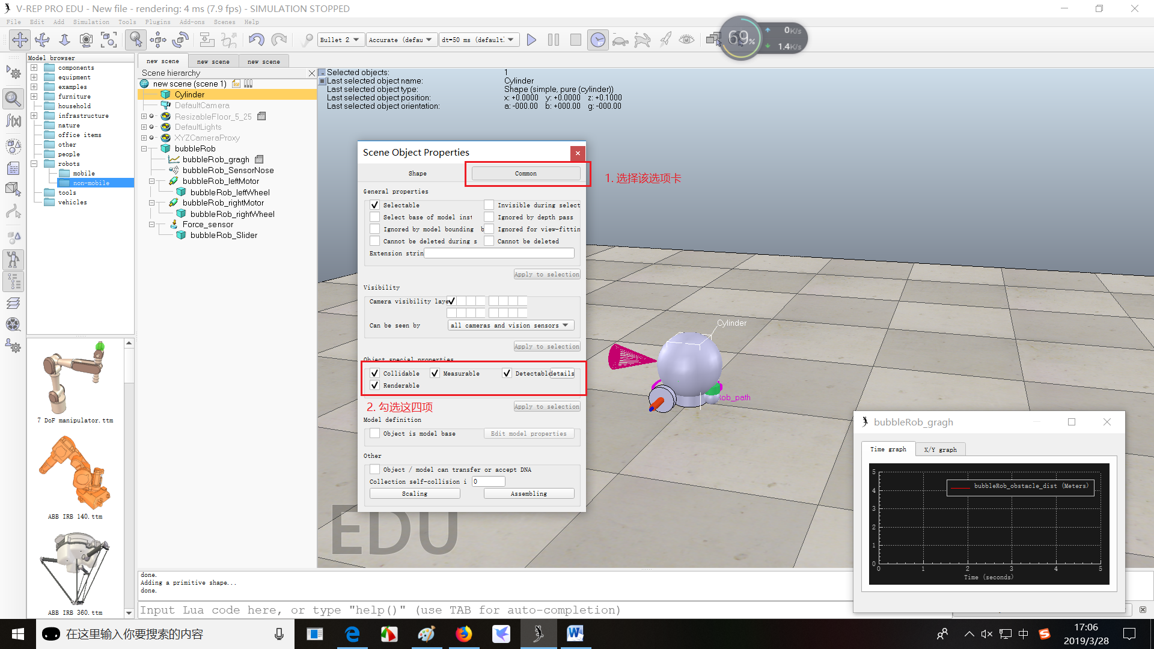Collapse the bubbleRob tree node

pyautogui.click(x=144, y=148)
